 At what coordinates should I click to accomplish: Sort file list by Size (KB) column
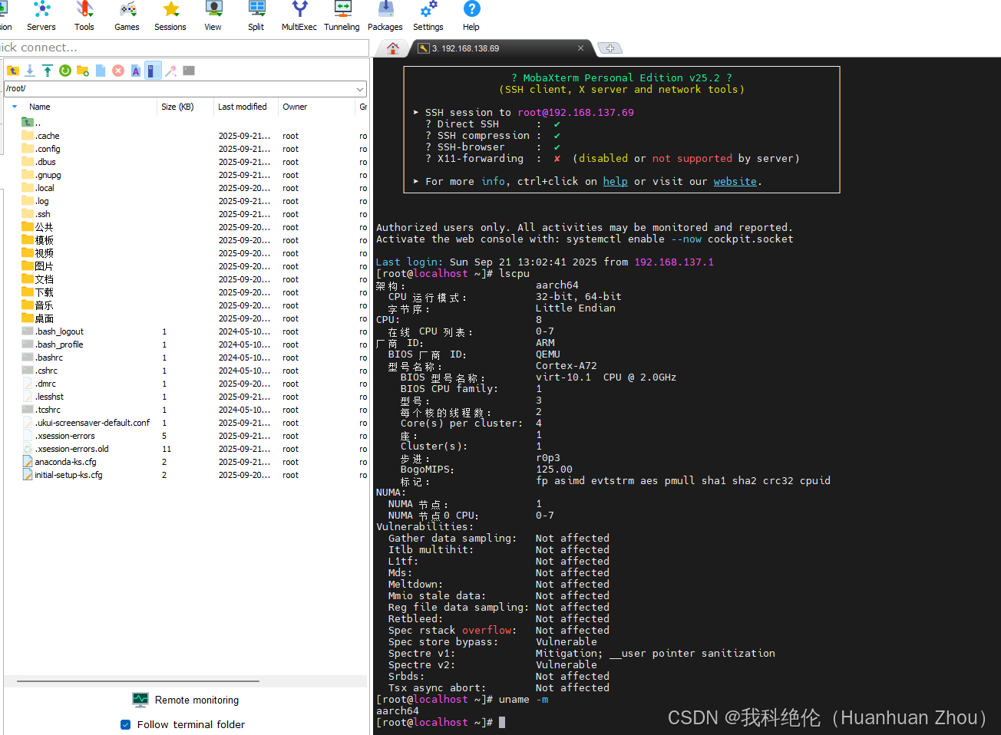177,107
